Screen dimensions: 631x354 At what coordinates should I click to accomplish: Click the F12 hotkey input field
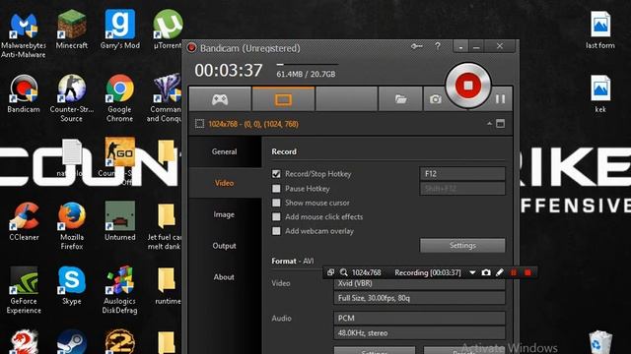[x=462, y=174]
